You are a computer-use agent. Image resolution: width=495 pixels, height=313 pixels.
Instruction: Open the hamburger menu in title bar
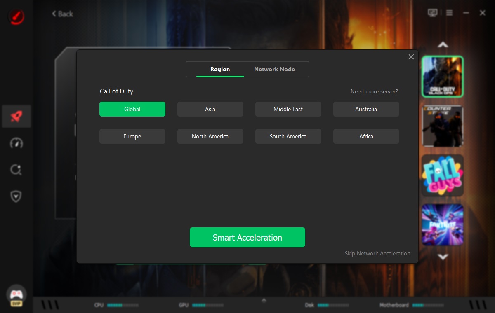[449, 13]
